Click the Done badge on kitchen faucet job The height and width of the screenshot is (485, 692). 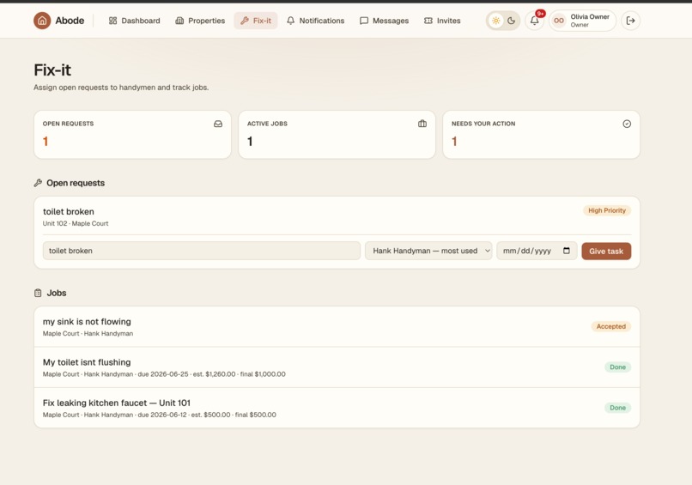pos(618,408)
